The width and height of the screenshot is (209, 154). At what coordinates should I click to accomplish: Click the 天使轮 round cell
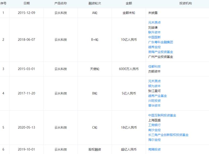pos(95,69)
